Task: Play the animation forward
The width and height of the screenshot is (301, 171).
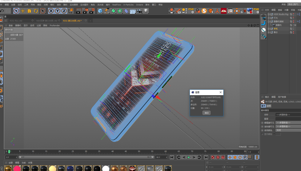Action: [x=189, y=157]
